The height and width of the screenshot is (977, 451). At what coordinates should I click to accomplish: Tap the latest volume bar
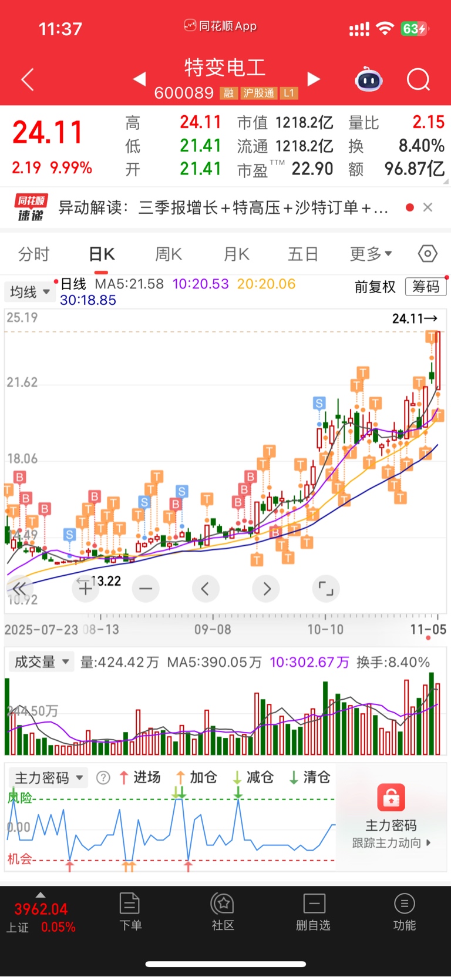pyautogui.click(x=437, y=720)
